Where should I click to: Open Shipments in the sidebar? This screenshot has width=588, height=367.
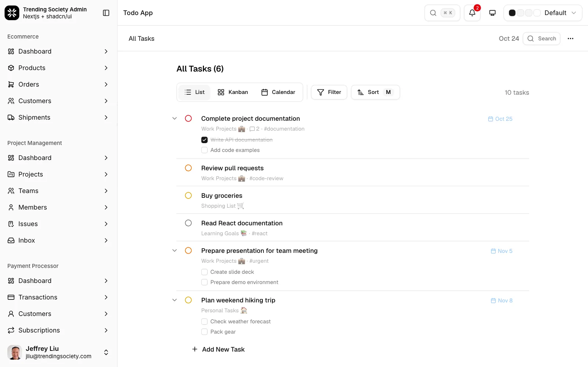(59, 117)
